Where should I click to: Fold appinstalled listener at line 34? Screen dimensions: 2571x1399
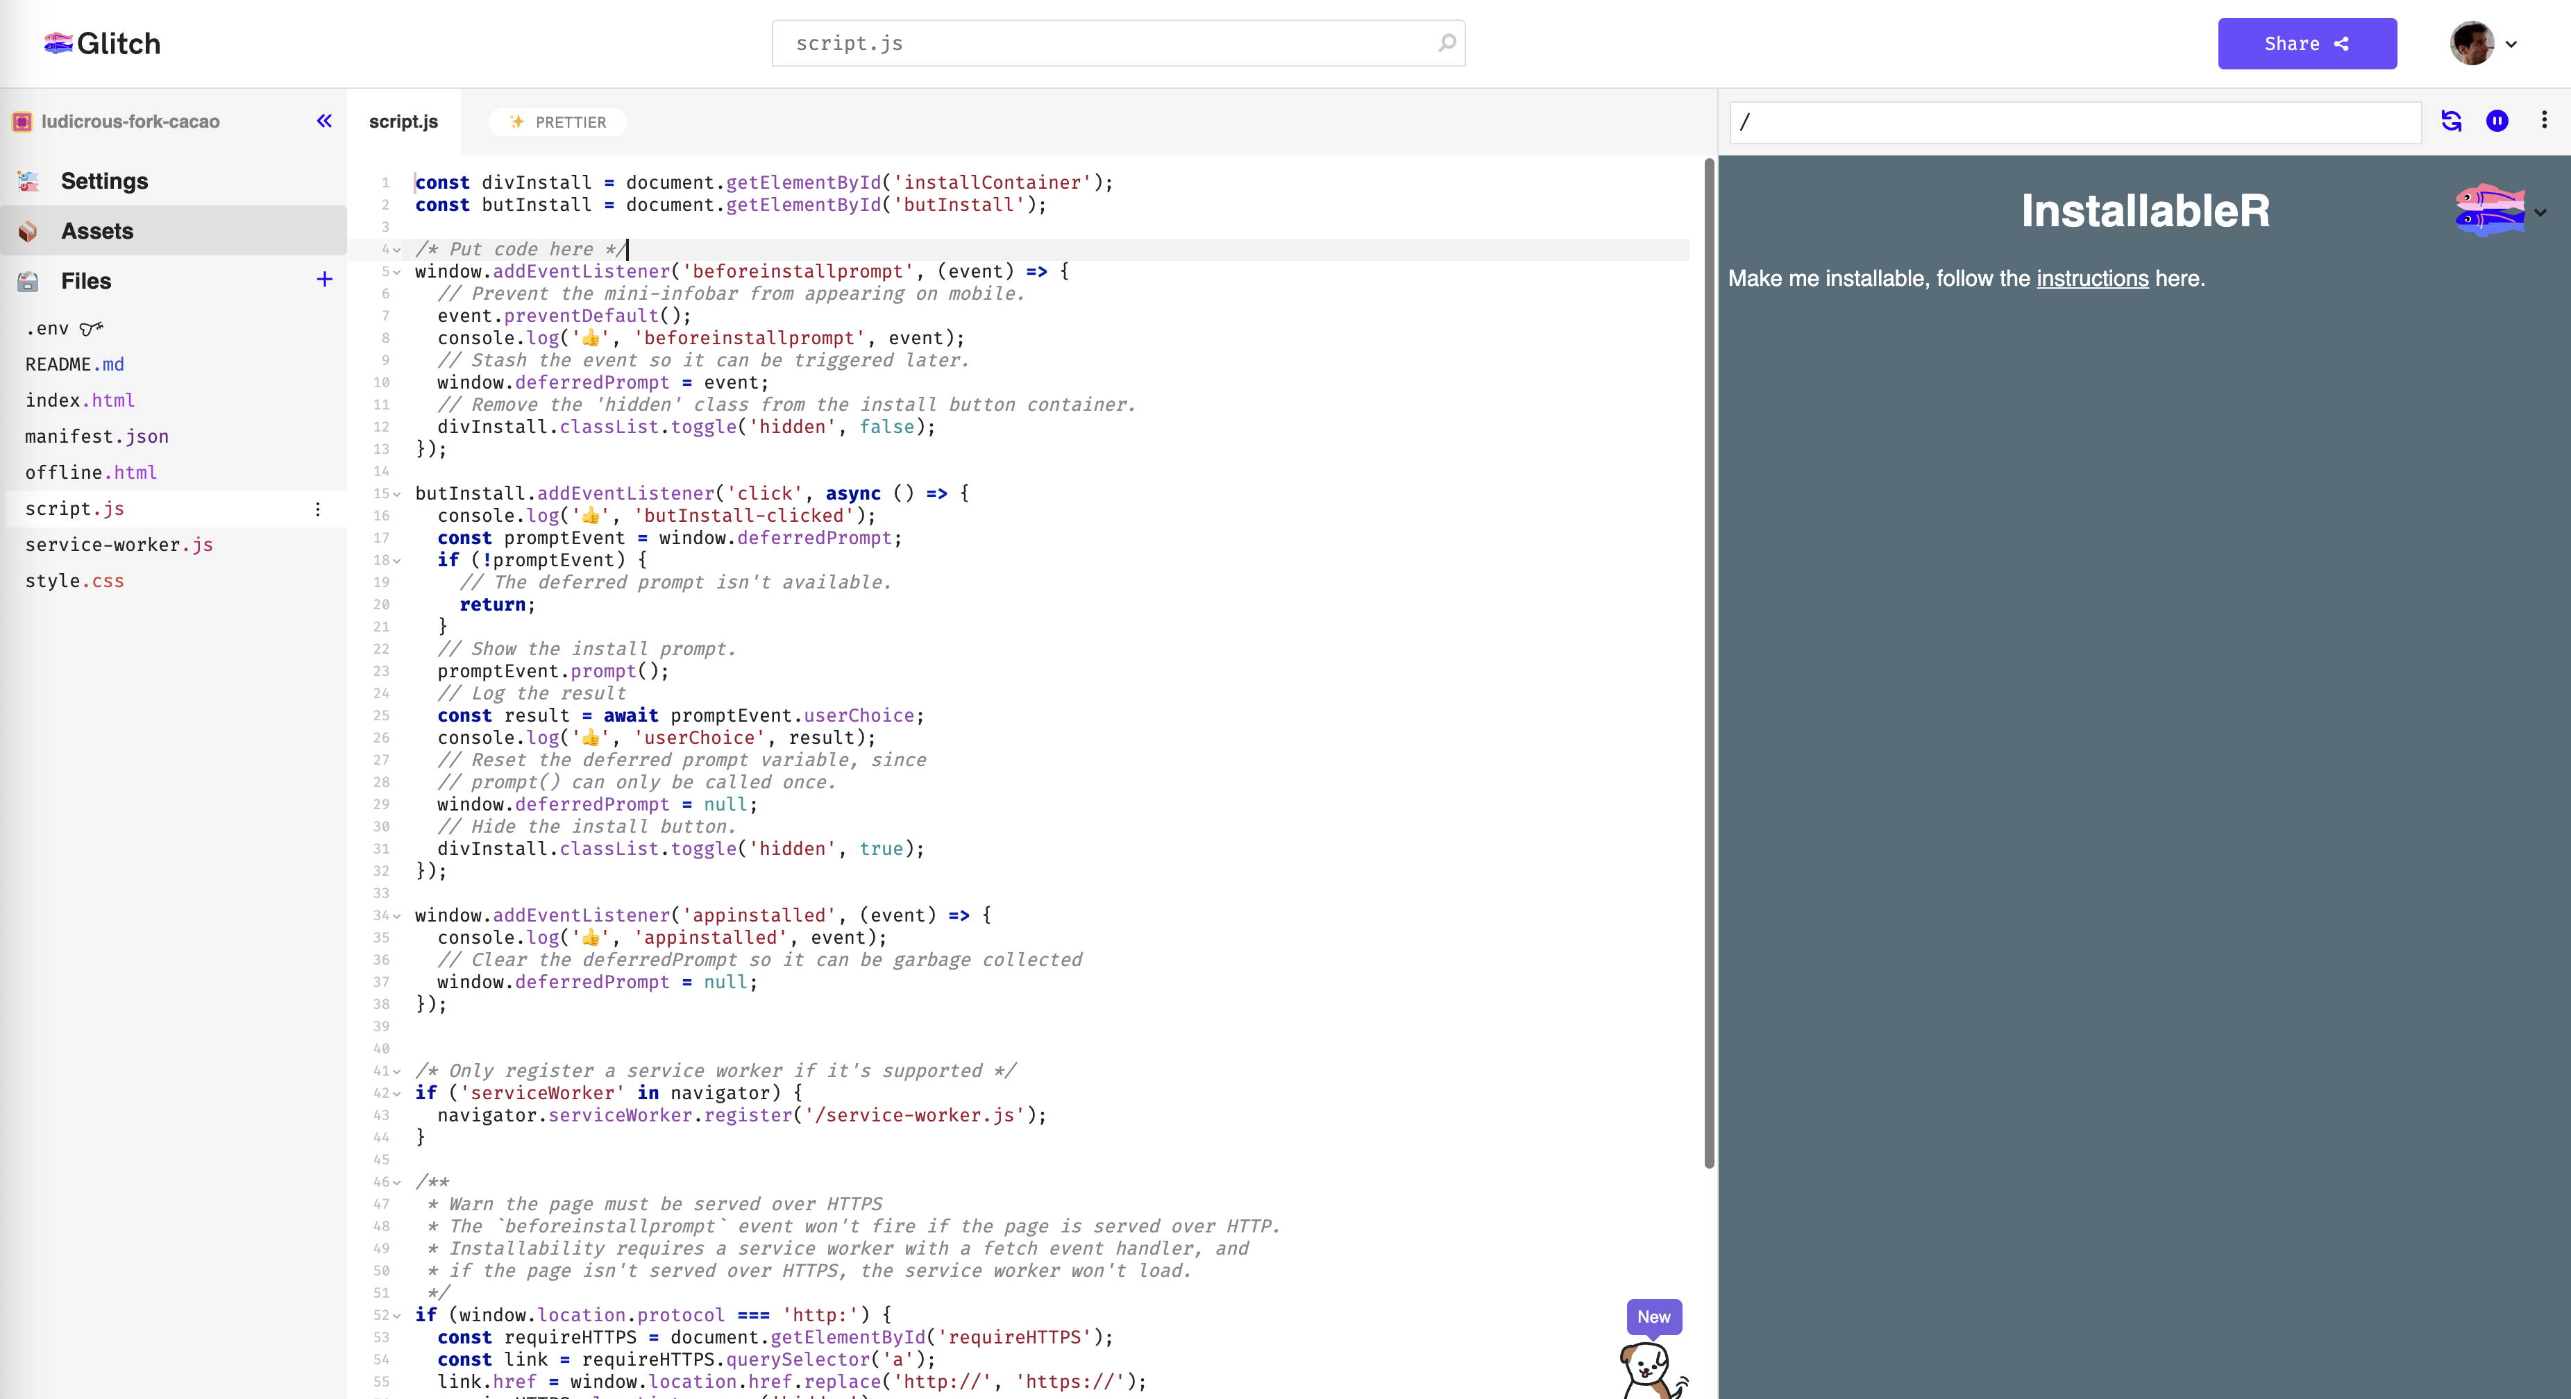[x=397, y=916]
